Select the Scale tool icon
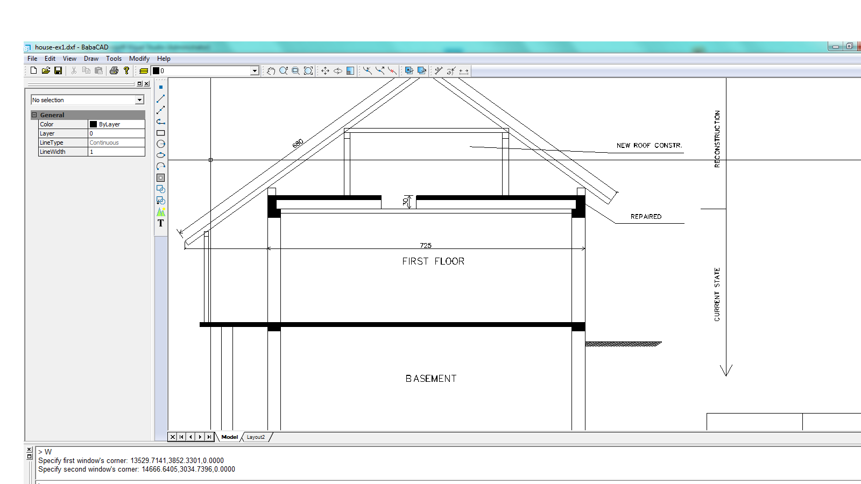The image size is (861, 484). 350,70
